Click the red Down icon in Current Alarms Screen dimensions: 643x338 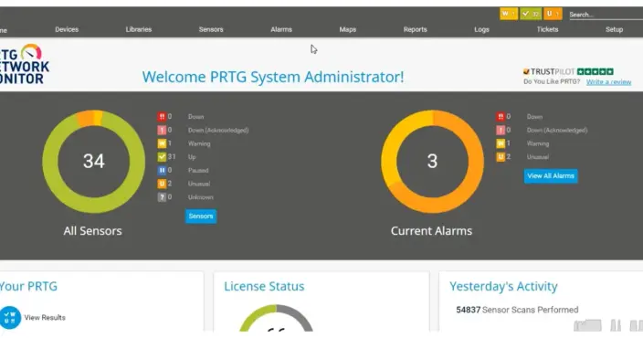(x=501, y=117)
